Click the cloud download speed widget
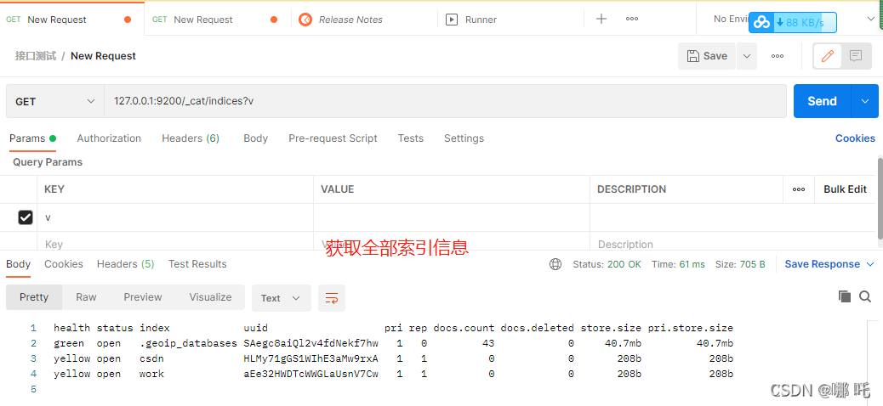This screenshot has width=883, height=406. click(x=792, y=22)
